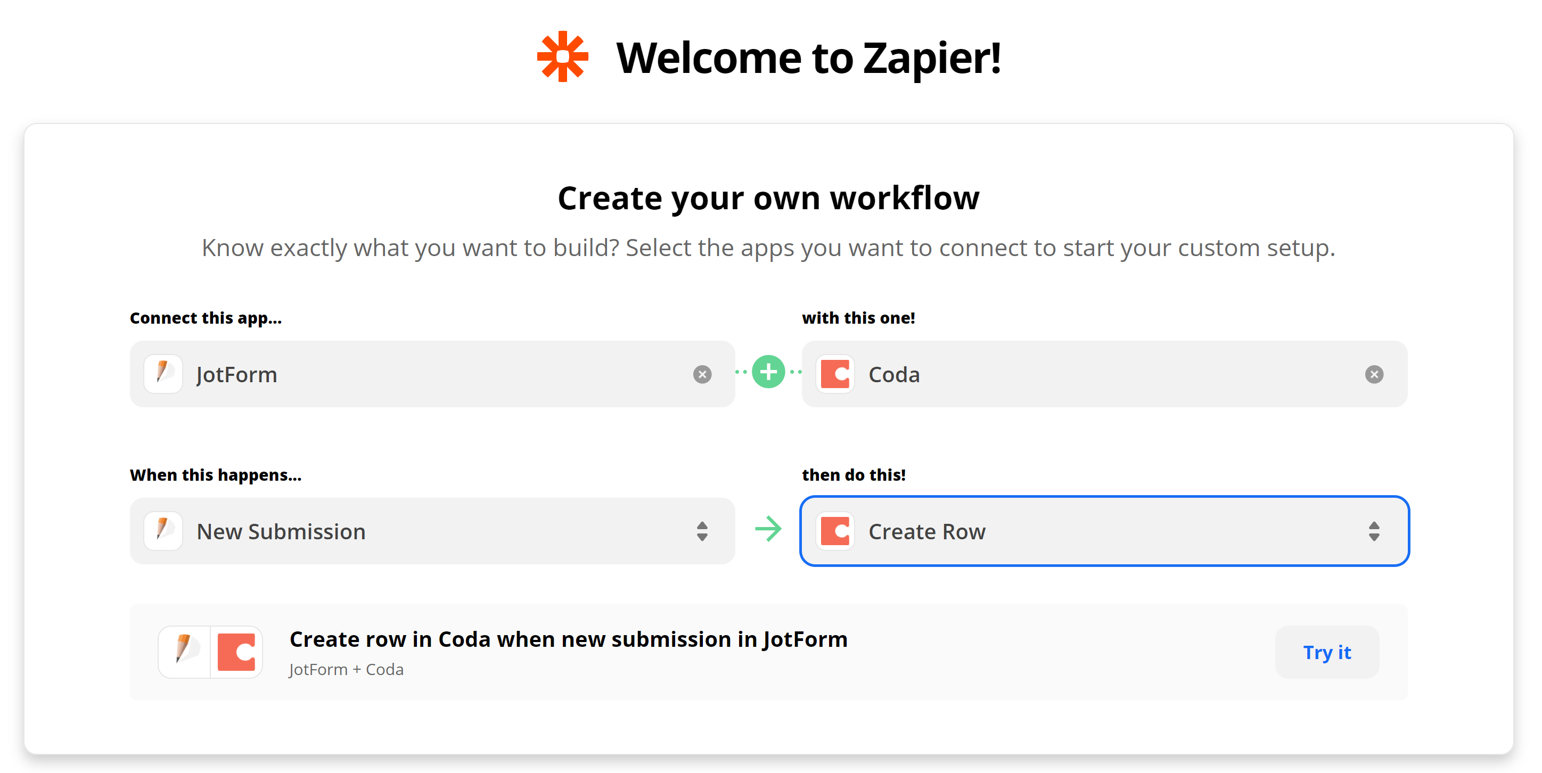
Task: Click the Coda app input field text
Action: (x=893, y=375)
